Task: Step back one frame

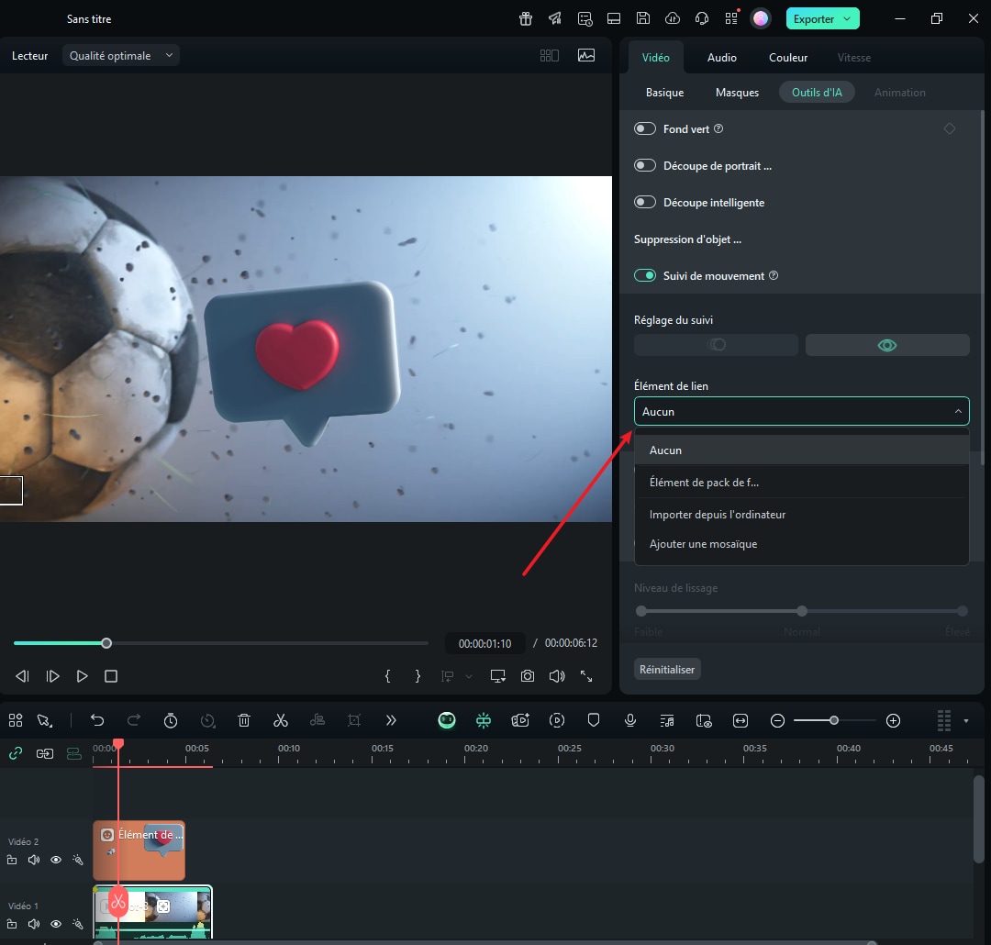Action: pyautogui.click(x=22, y=676)
